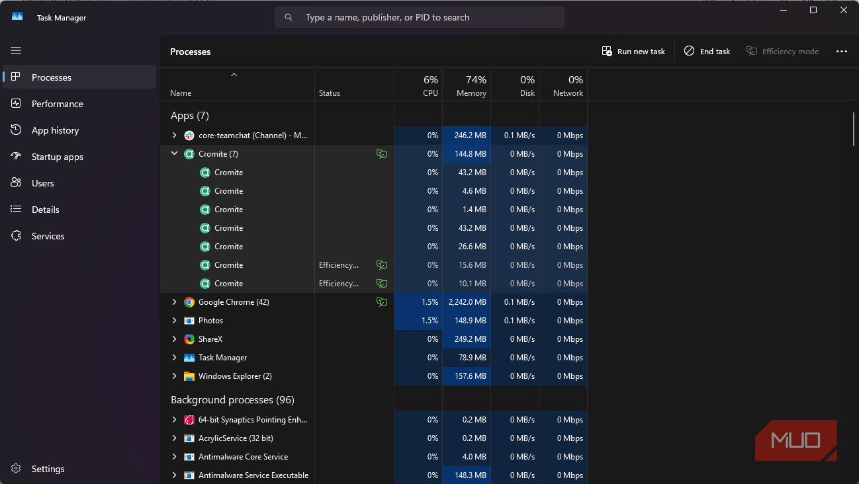Sort processes by Memory column

471,86
